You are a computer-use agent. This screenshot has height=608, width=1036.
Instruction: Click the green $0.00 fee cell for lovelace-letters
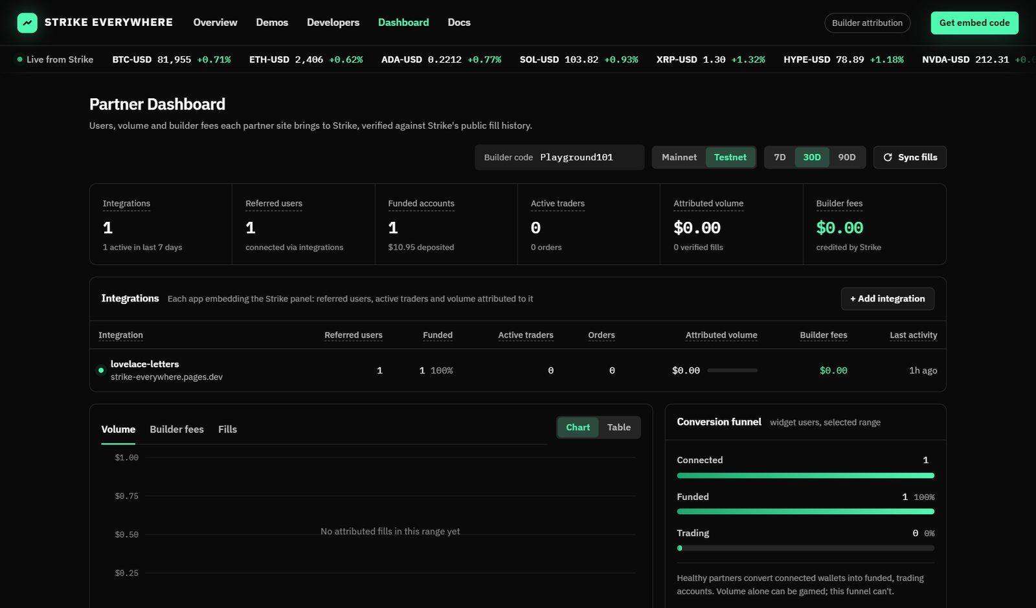click(833, 371)
